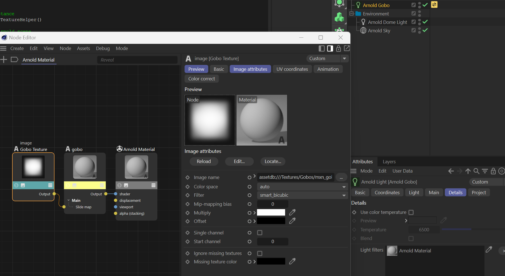Click the green cubes icon in toolbar
The height and width of the screenshot is (276, 505).
[x=339, y=17]
